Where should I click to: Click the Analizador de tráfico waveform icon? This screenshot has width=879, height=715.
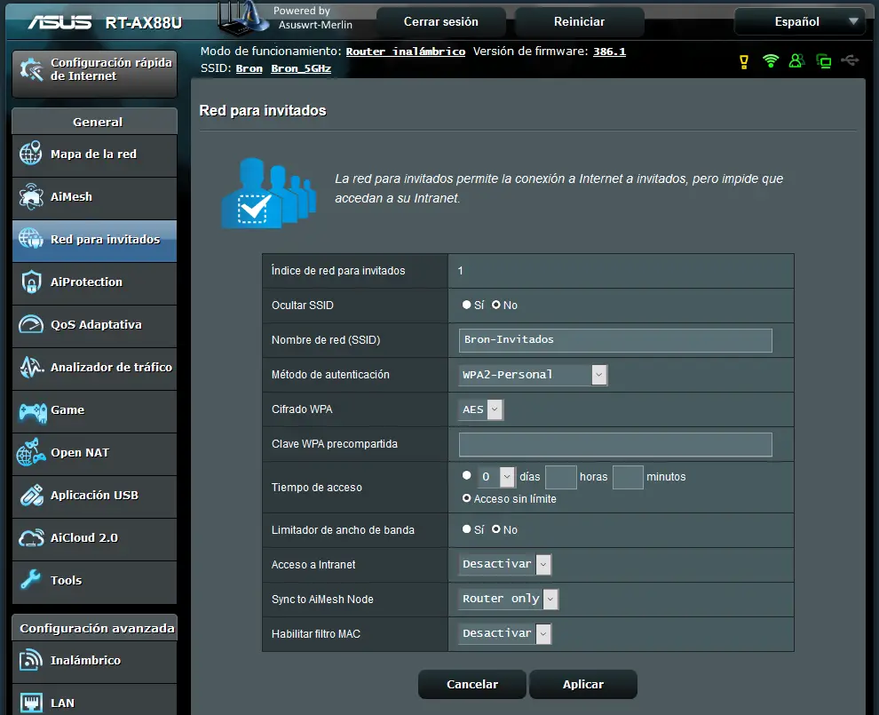point(31,367)
